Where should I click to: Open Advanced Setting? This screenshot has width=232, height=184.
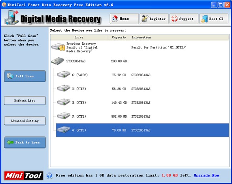25,121
